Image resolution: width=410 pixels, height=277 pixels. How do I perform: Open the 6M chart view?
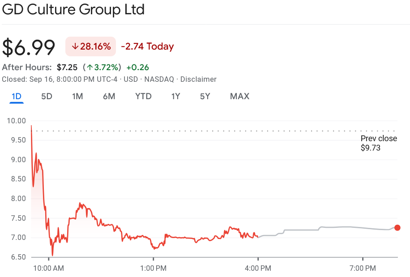109,96
